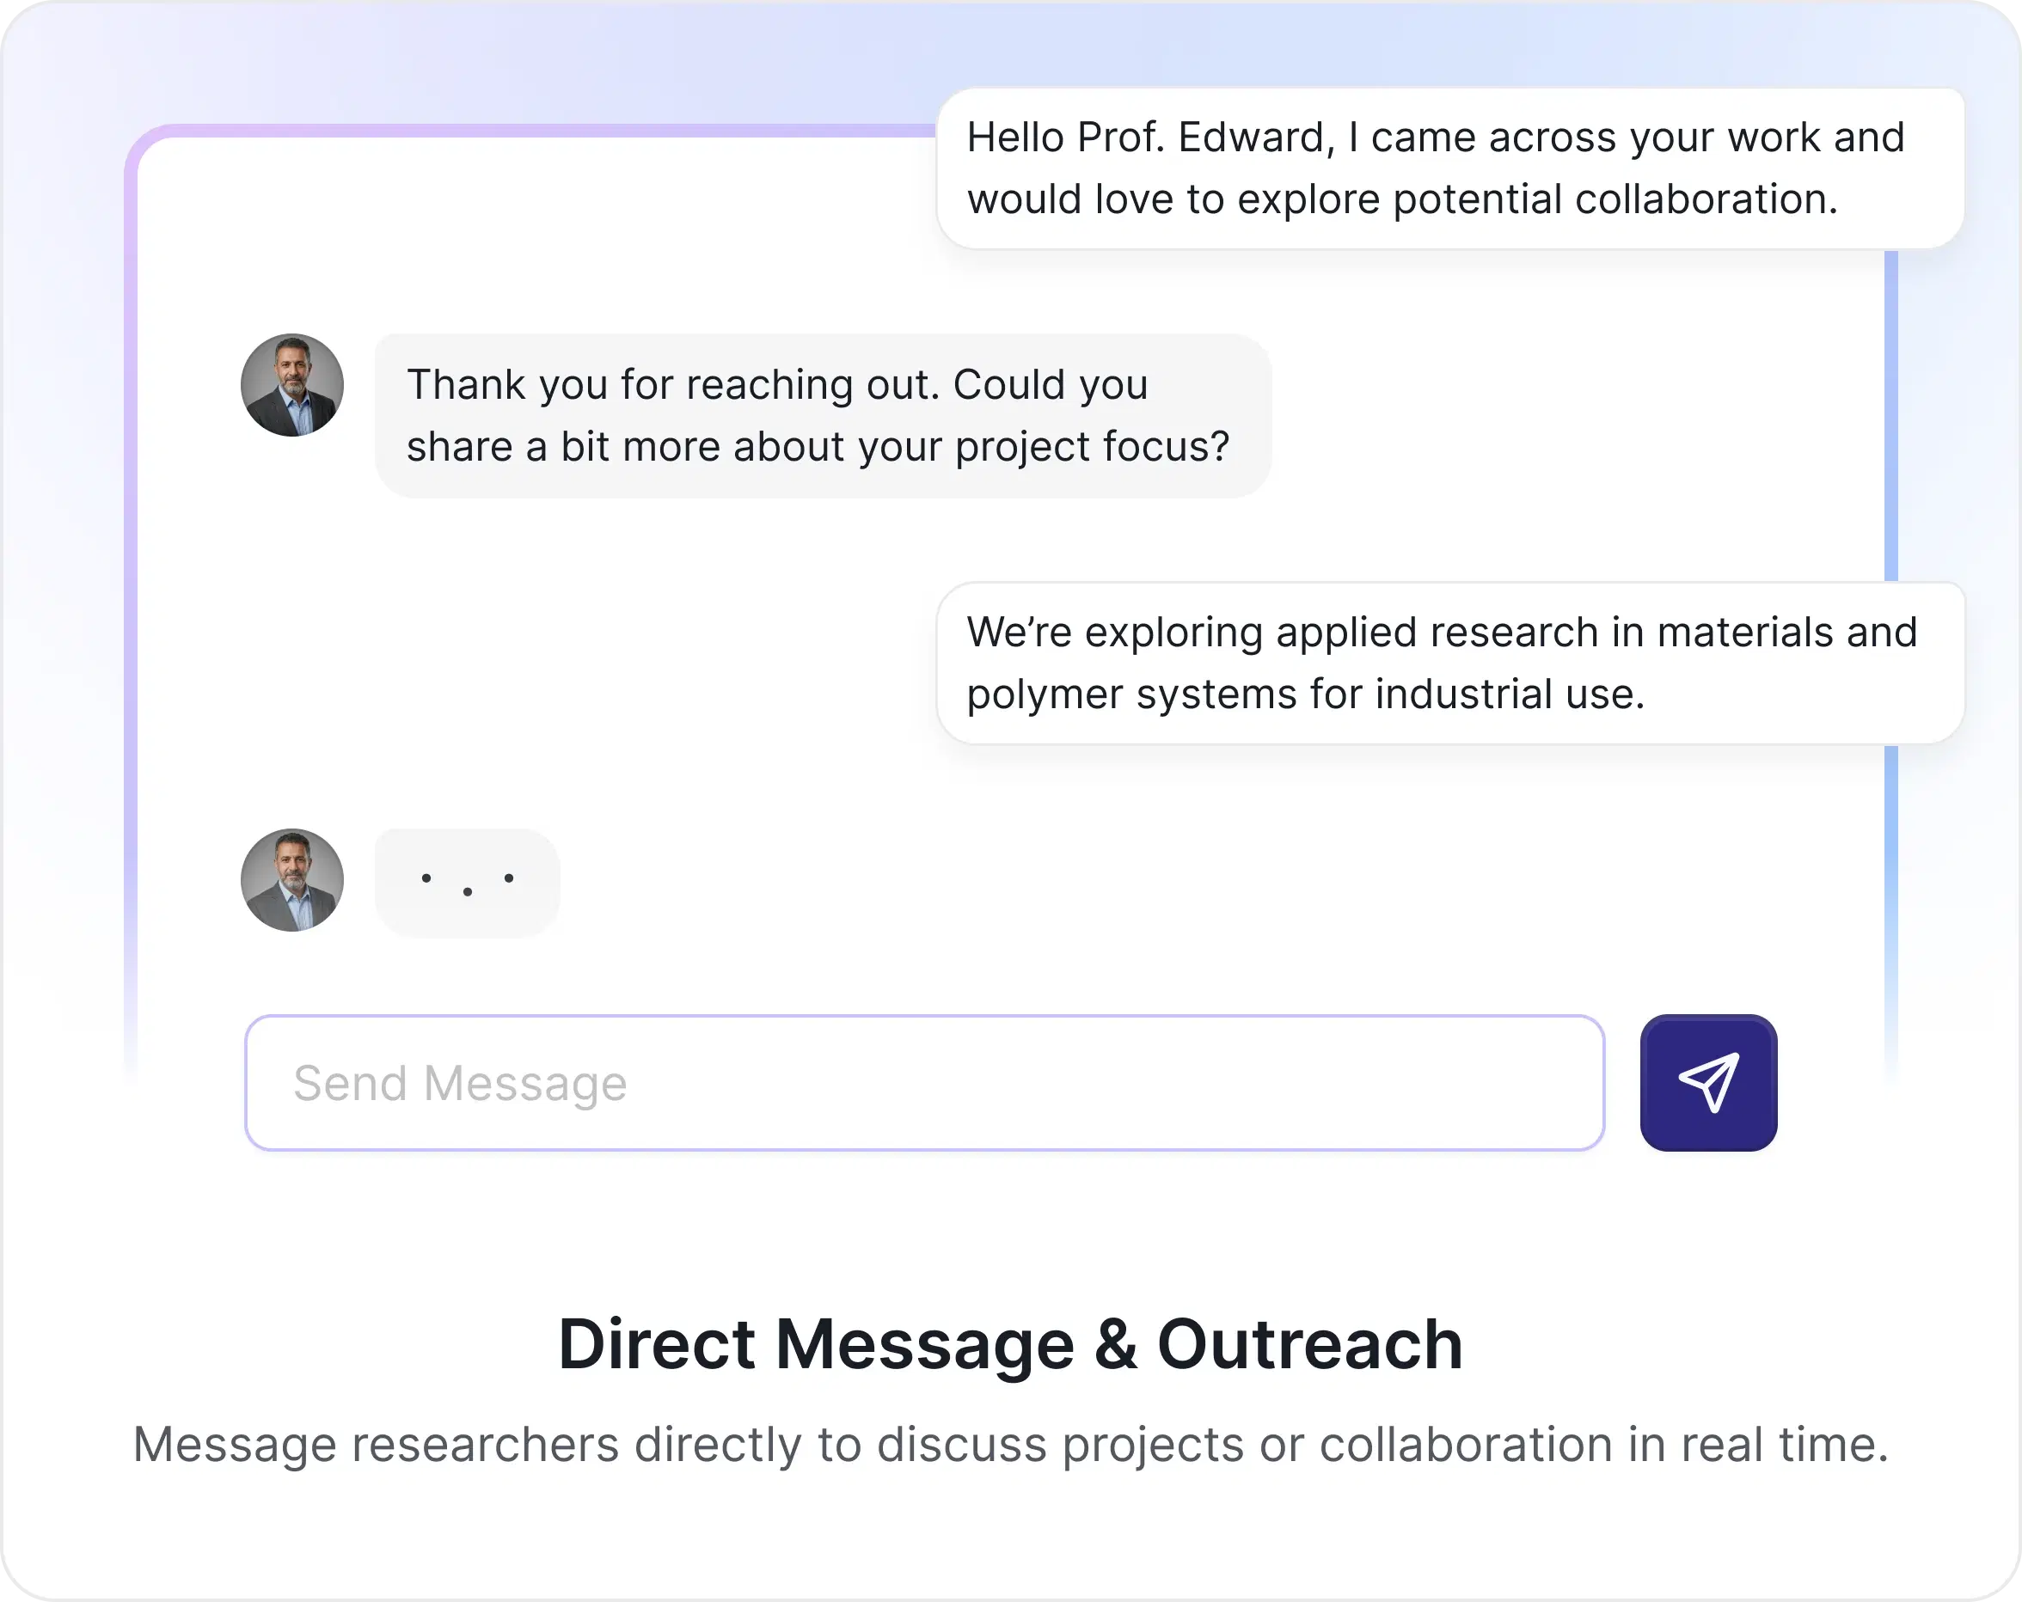The image size is (2022, 1602).
Task: Click the three-dot typing indicator bubble
Action: click(x=467, y=882)
